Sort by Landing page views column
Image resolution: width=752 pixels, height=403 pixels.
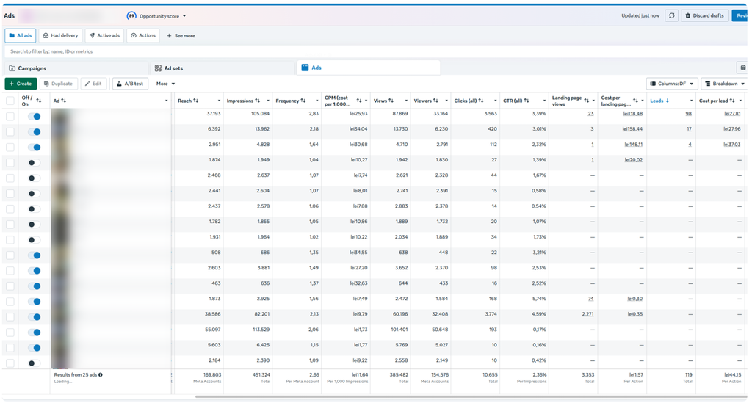pyautogui.click(x=587, y=101)
